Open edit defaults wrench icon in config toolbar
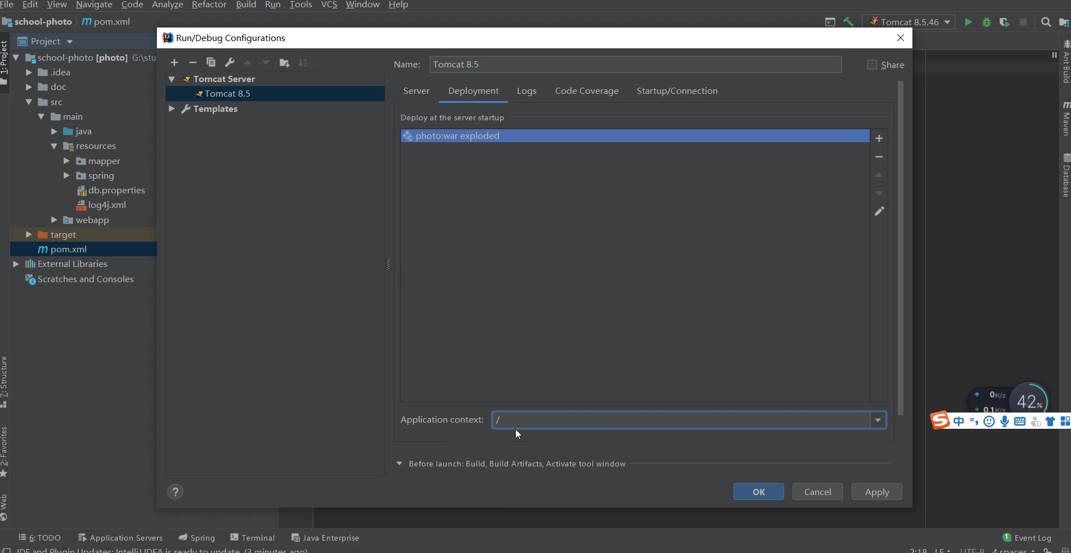Viewport: 1071px width, 553px height. click(x=229, y=62)
